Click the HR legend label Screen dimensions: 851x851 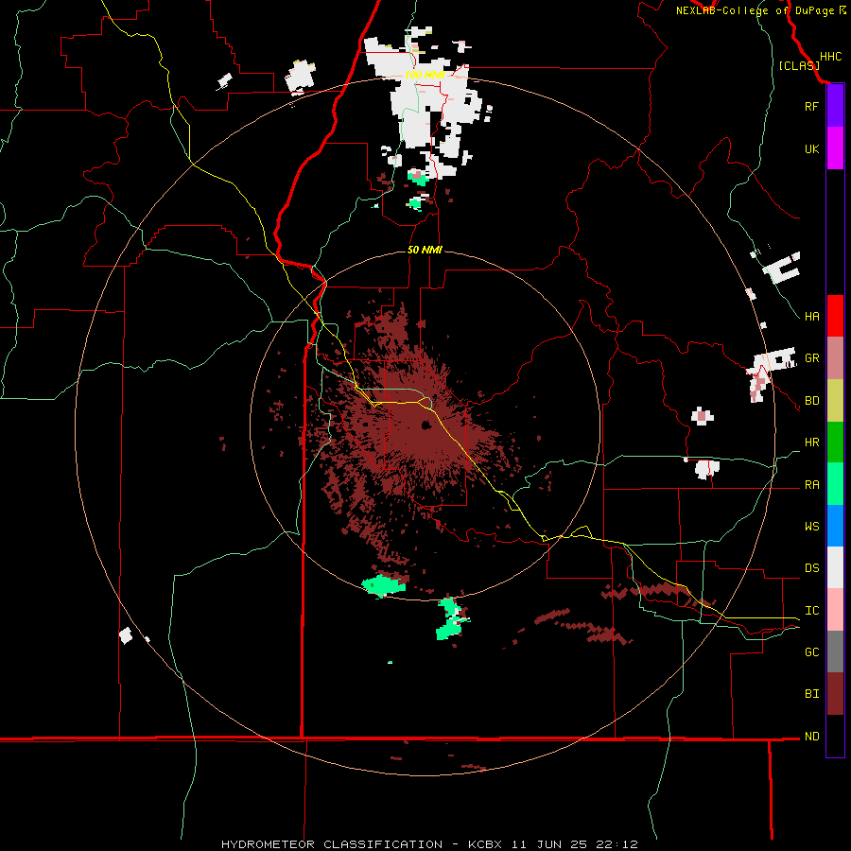pyautogui.click(x=811, y=443)
